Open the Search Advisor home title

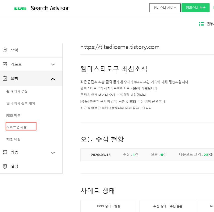click(x=50, y=8)
